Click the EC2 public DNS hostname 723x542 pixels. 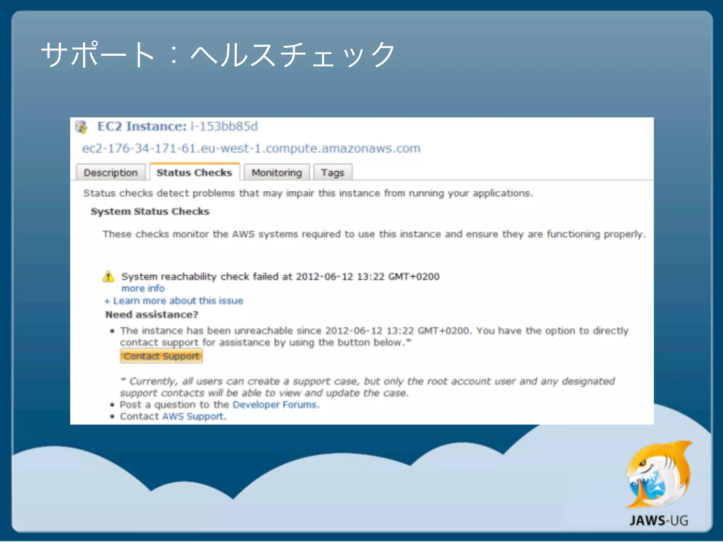(x=251, y=148)
